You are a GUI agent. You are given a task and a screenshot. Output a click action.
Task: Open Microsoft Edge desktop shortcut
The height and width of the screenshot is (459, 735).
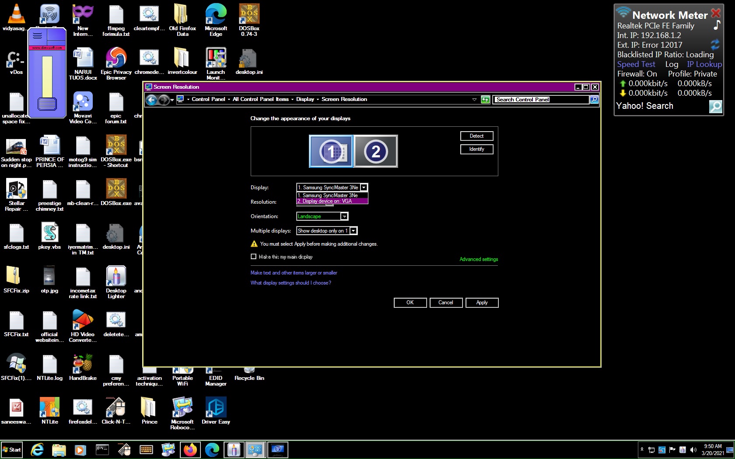[216, 20]
